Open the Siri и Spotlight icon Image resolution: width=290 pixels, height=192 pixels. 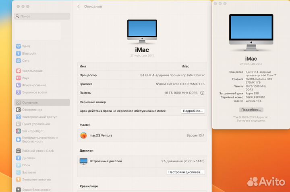point(18,131)
